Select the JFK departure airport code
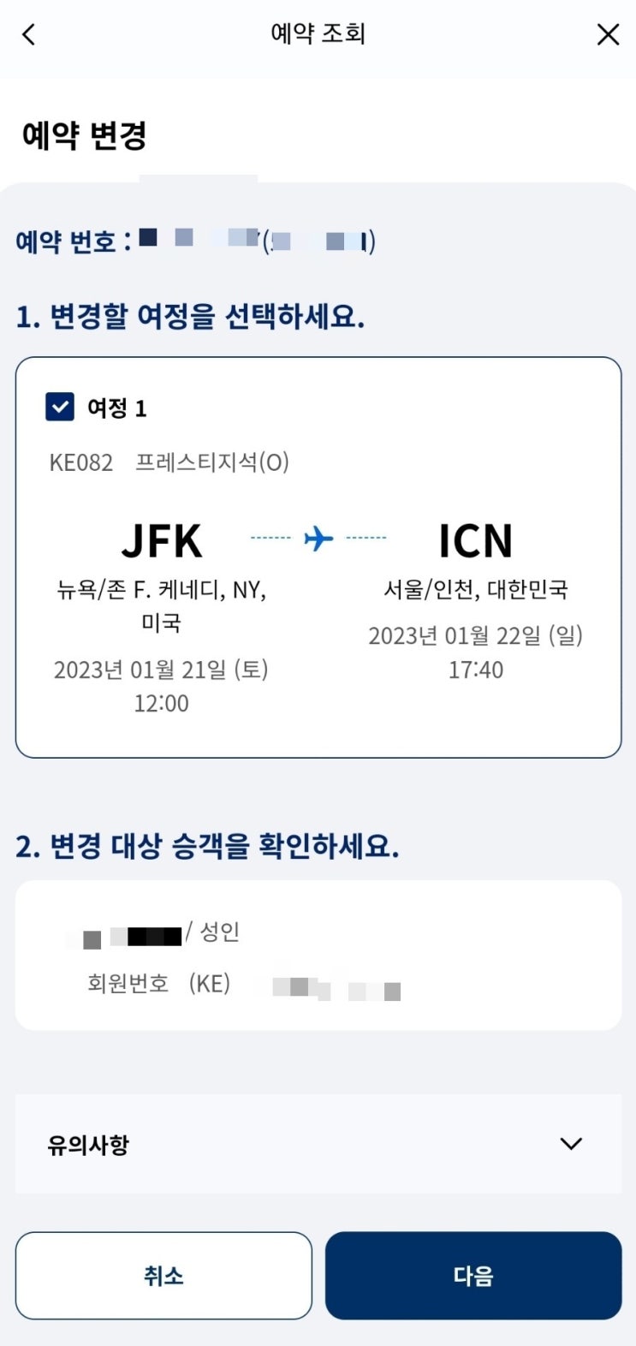Viewport: 636px width, 1346px height. [162, 541]
